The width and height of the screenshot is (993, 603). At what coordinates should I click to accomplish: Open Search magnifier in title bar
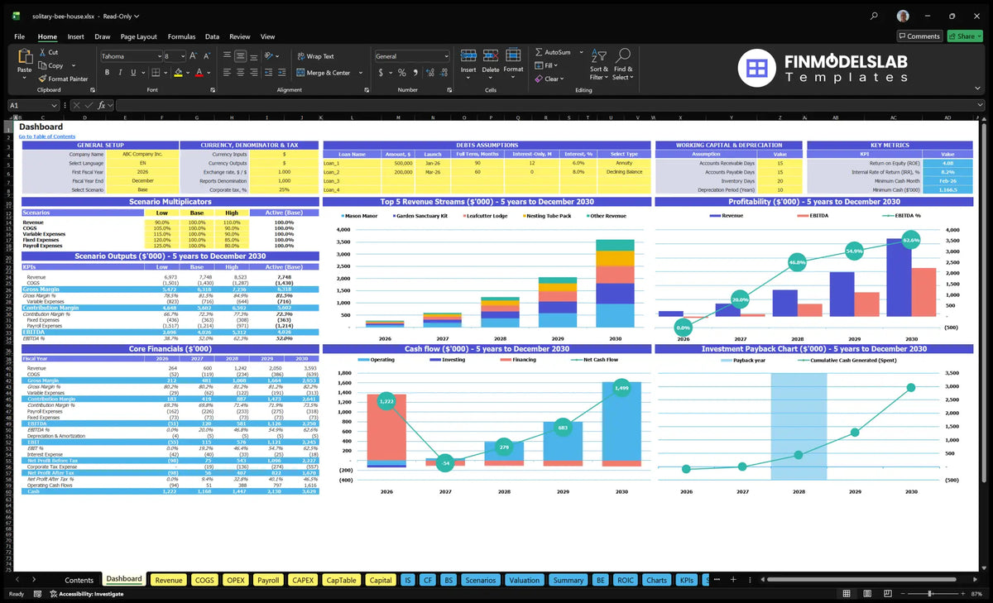875,16
